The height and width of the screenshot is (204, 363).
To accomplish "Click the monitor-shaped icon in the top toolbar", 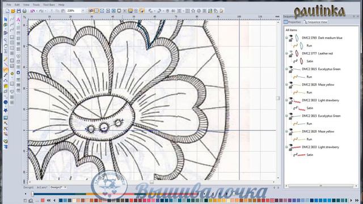I will pos(119,11).
